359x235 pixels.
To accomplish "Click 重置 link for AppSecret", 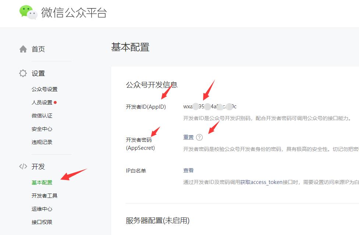I will point(188,137).
